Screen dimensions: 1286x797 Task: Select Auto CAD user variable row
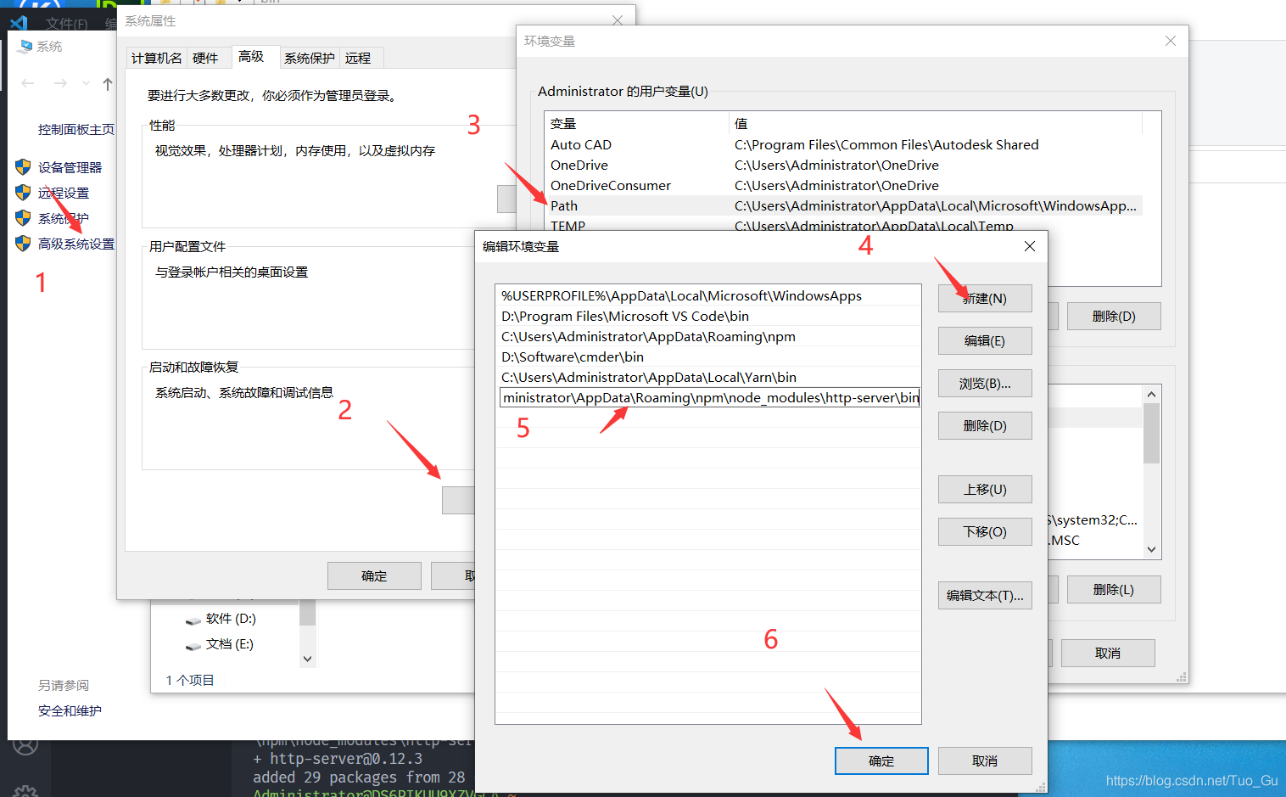point(844,145)
